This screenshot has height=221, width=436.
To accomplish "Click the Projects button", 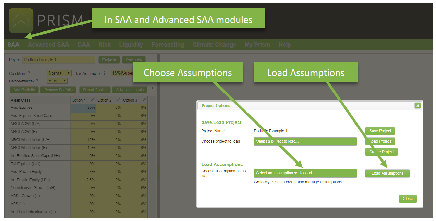I will tap(109, 60).
